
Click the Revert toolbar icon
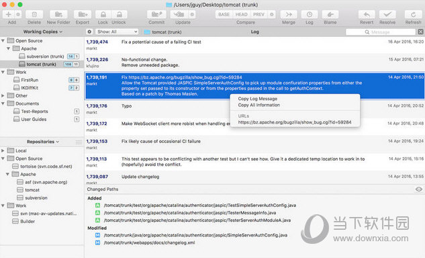pyautogui.click(x=367, y=14)
